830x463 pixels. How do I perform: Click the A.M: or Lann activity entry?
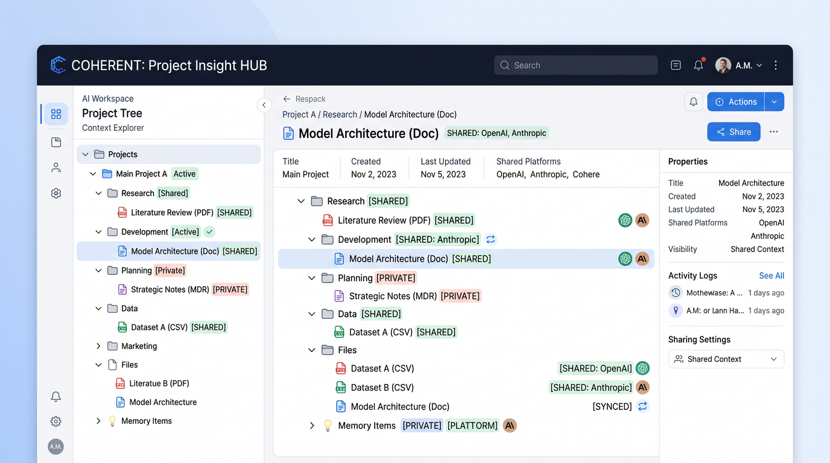point(726,310)
